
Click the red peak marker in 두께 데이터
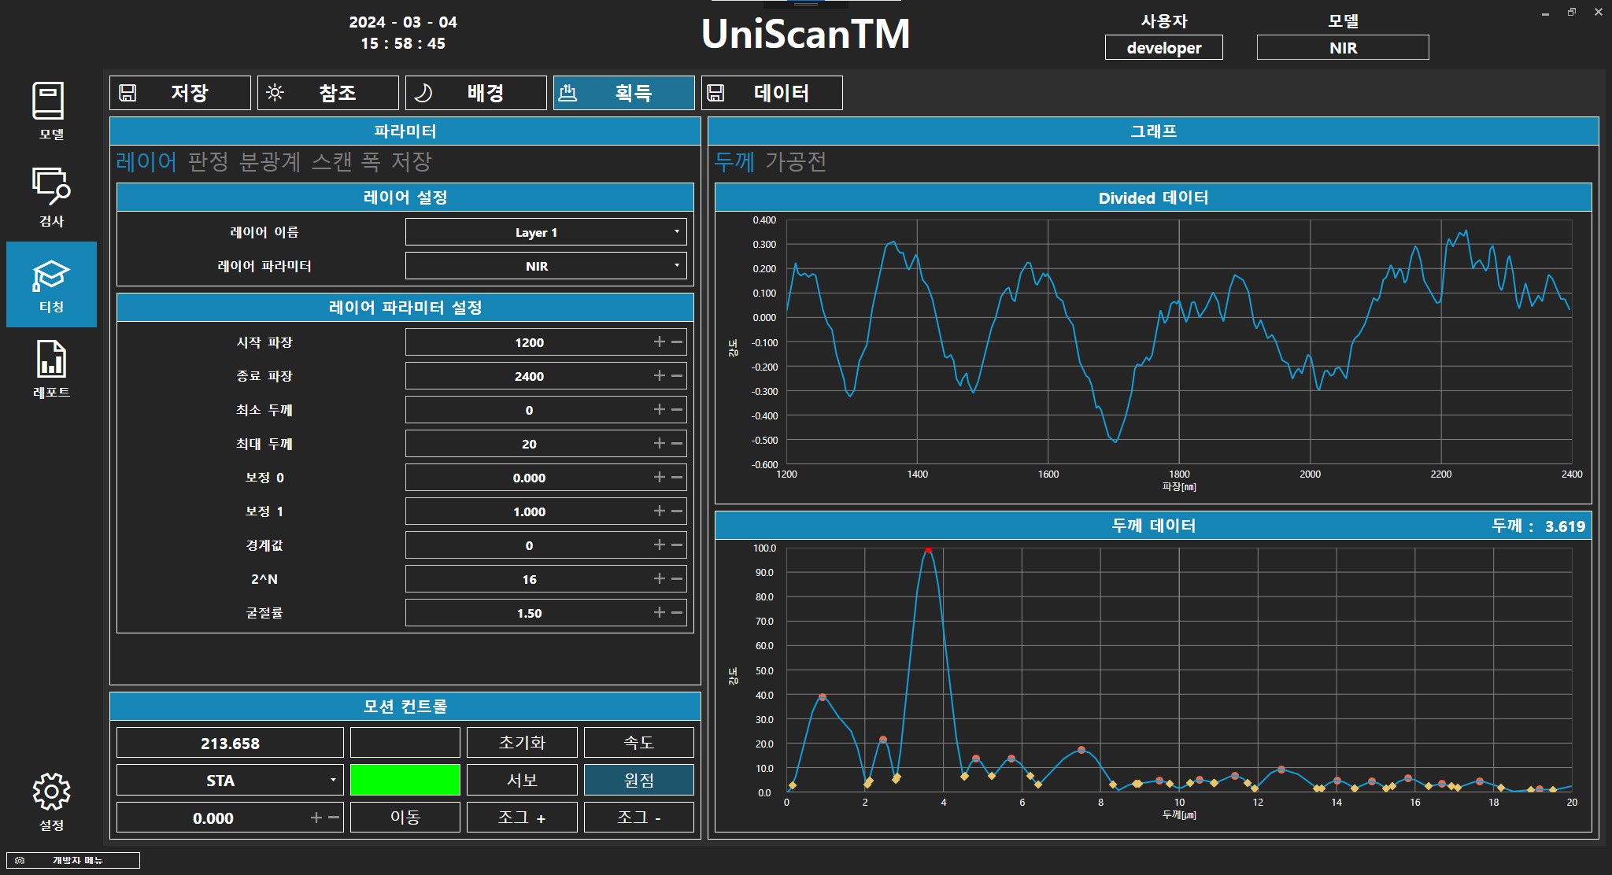pos(928,549)
